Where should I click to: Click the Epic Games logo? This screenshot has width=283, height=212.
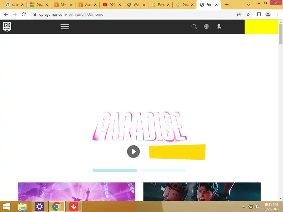[7, 26]
